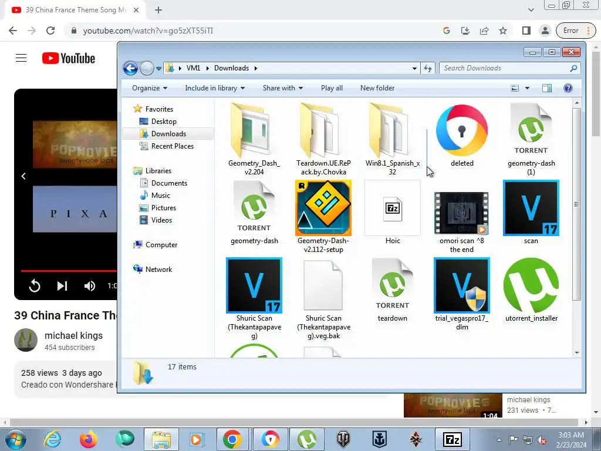Click the Chrome address bar URL
601x451 pixels.
[148, 31]
